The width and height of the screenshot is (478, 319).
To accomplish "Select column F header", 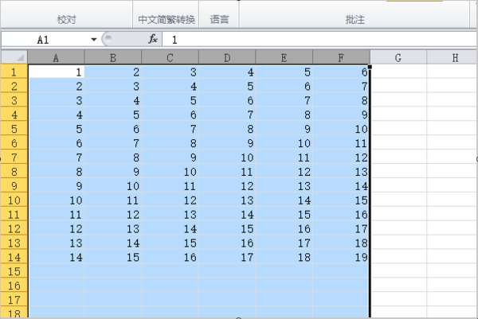I will (341, 57).
